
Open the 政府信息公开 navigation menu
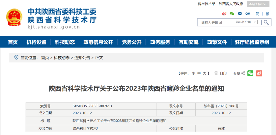[98, 42]
